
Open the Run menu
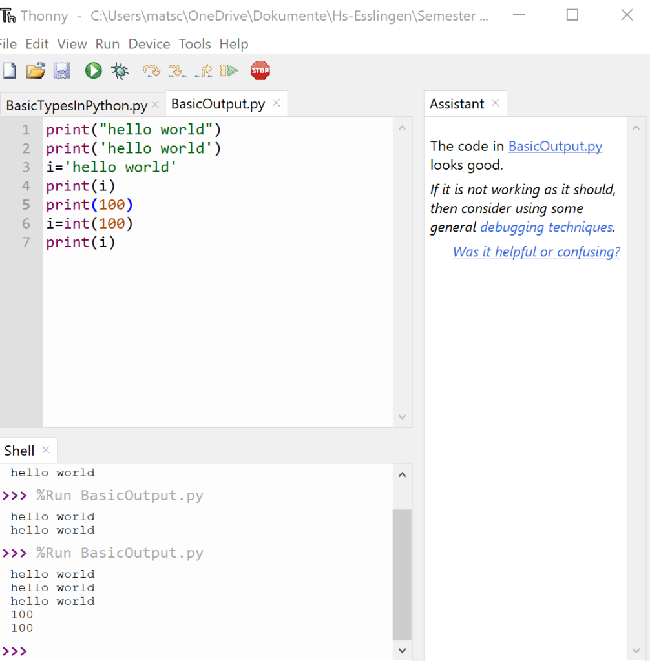[107, 44]
